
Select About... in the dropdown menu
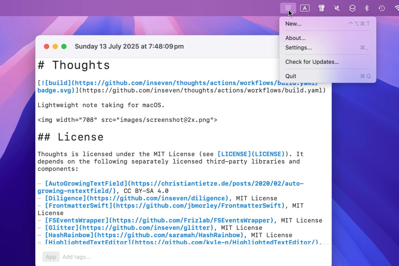[296, 38]
